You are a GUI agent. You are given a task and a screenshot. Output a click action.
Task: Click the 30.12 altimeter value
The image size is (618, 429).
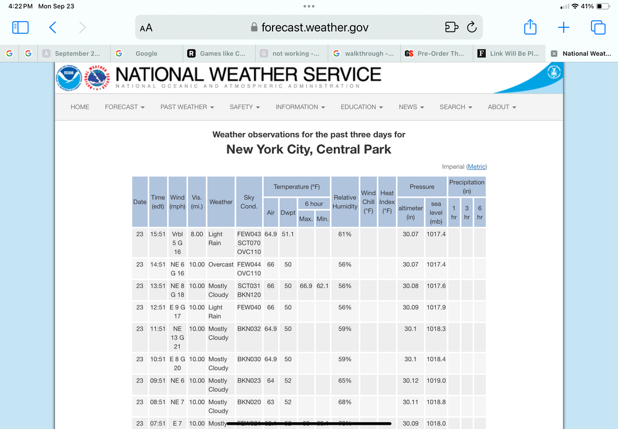tap(410, 381)
